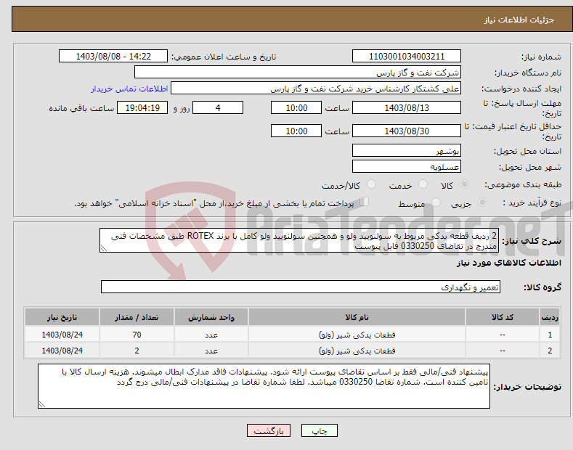
Task: Open buyer contact info link اطلاعات تماس خریدار
Action: coord(129,89)
